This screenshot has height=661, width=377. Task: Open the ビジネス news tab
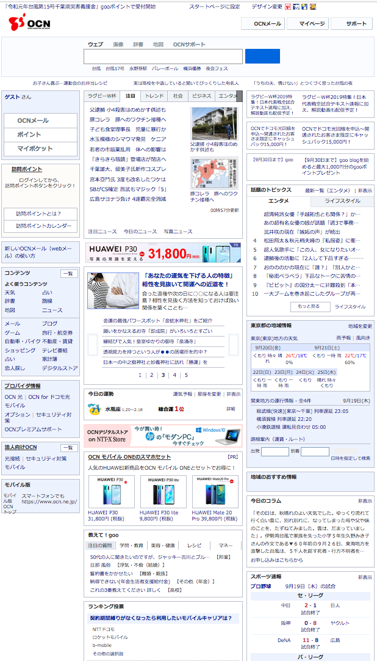(x=201, y=96)
